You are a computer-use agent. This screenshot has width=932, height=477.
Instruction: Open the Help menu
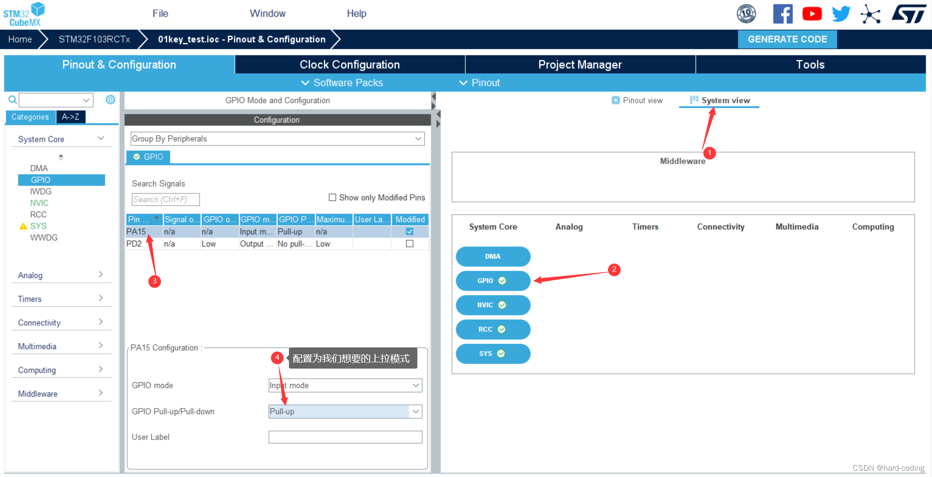click(x=357, y=14)
